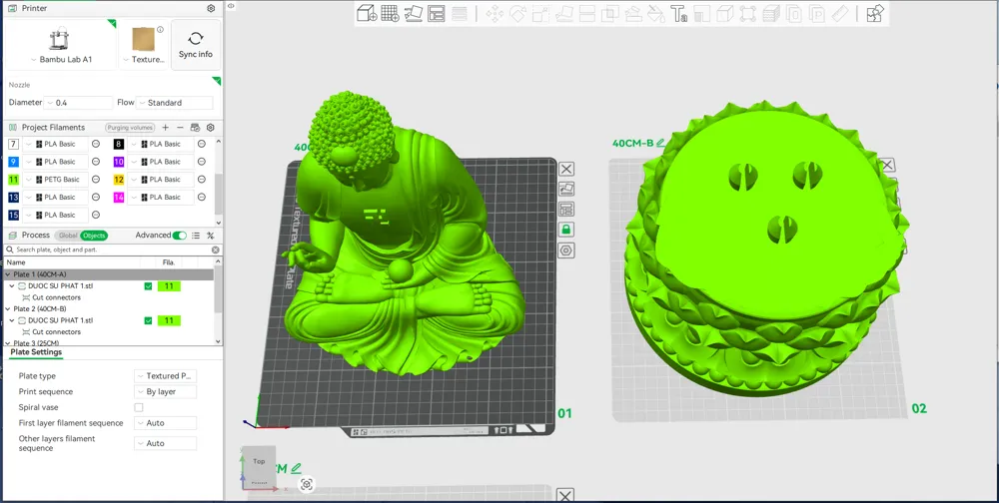Image resolution: width=999 pixels, height=503 pixels.
Task: Click plate 01 green lock icon
Action: click(566, 230)
